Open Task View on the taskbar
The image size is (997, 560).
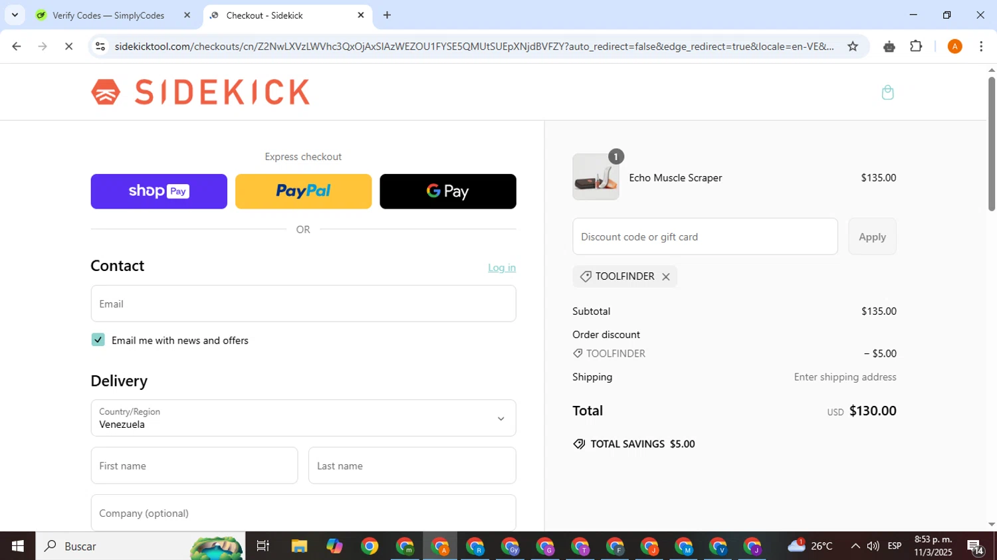click(263, 546)
